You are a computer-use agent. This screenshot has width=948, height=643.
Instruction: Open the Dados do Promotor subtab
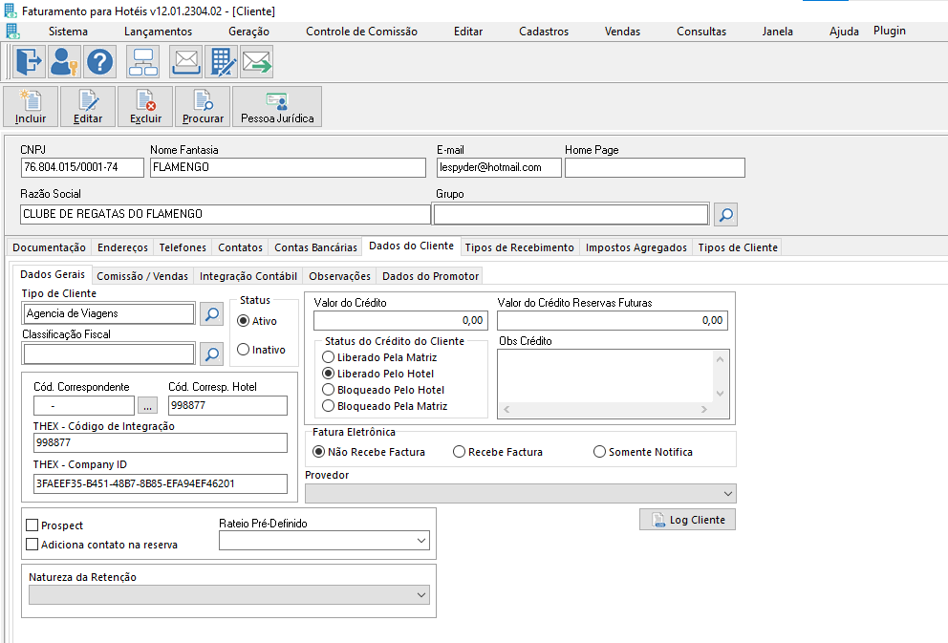tap(430, 276)
